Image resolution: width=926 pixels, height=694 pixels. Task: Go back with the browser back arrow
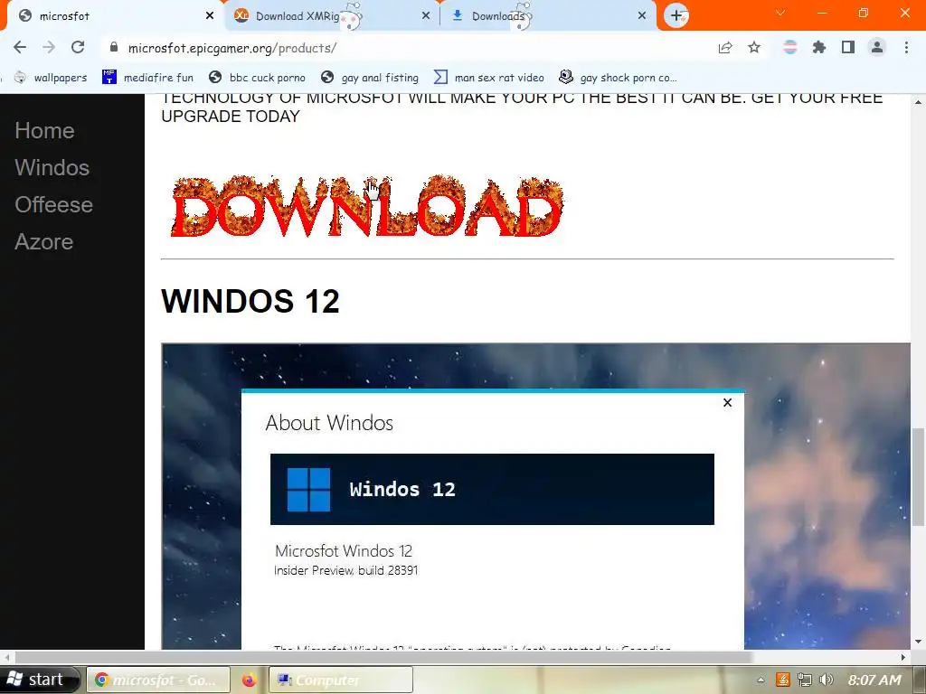tap(20, 47)
